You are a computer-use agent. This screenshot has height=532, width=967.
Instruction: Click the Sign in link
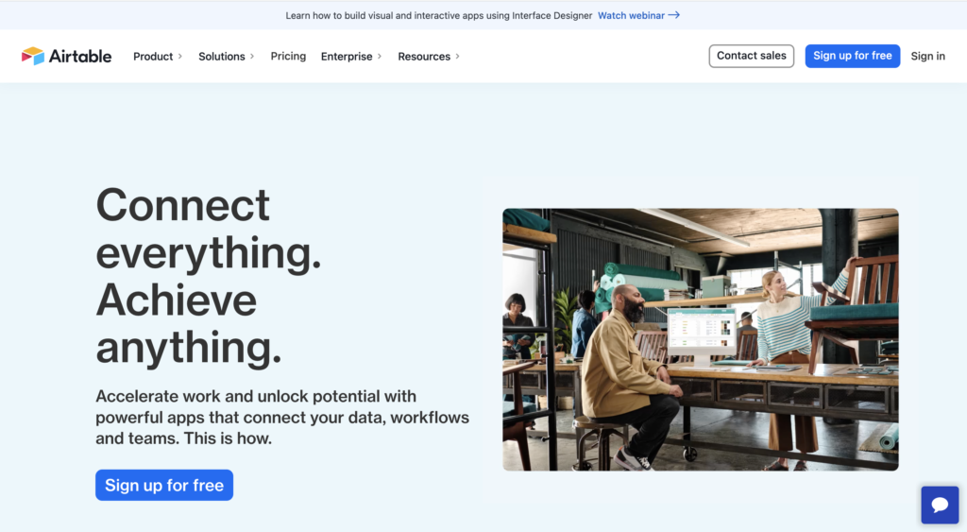[x=927, y=56]
